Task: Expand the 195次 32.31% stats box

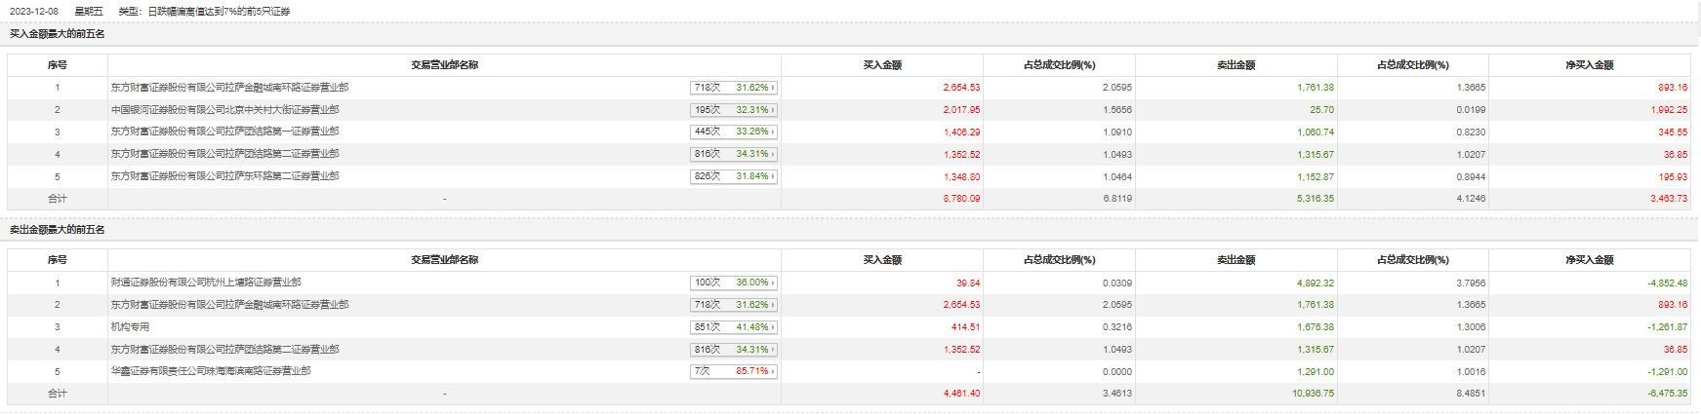Action: (x=733, y=110)
